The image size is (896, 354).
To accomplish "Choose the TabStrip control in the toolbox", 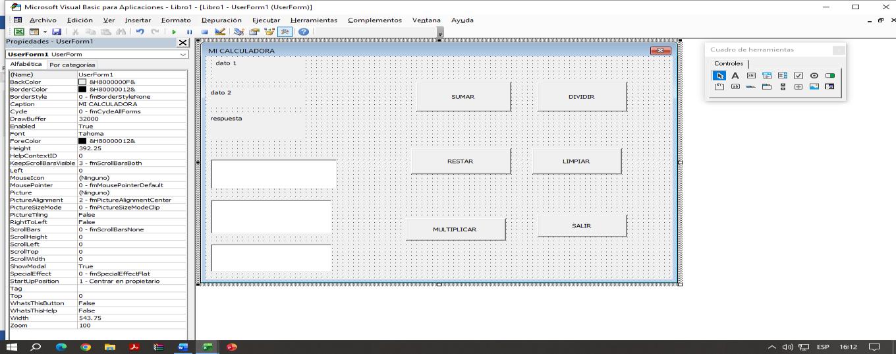I will (x=751, y=86).
